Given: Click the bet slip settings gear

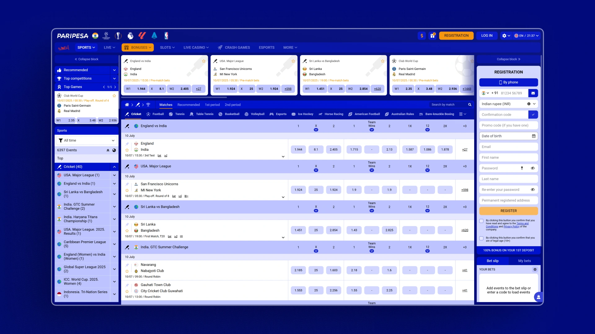Looking at the screenshot, I should (535, 269).
